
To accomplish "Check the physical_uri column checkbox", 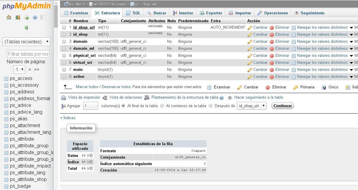I will [64, 56].
